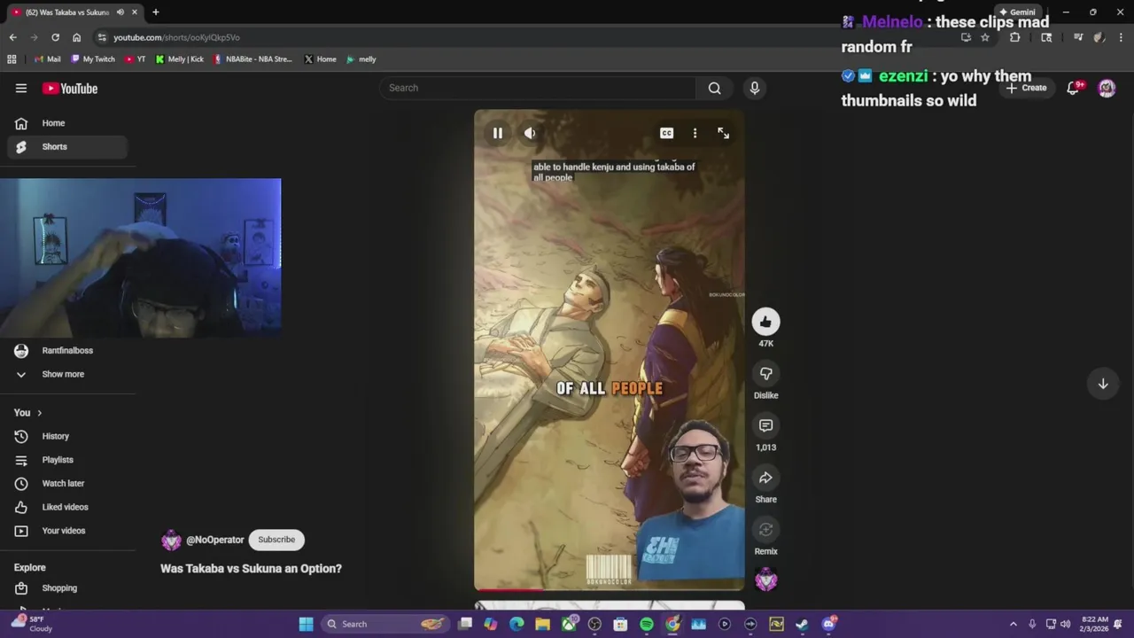Open Shopping under Explore
Viewport: 1134px width, 638px height.
coord(66,588)
